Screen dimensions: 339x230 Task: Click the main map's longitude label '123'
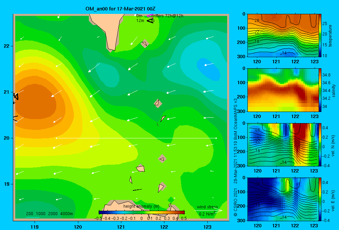[207, 227]
